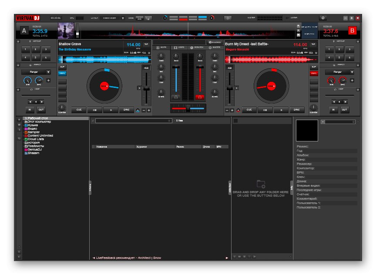Click the crossfader slider handle
Viewport: 376px width, 275px height.
click(188, 108)
